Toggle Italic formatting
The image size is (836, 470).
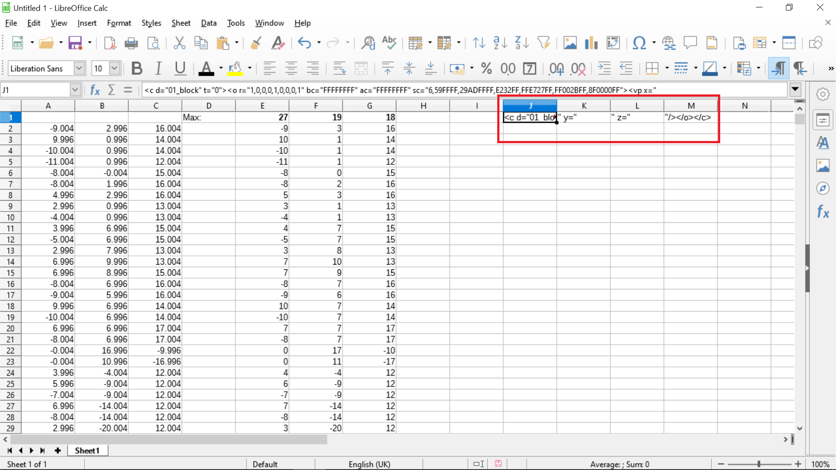pos(158,68)
